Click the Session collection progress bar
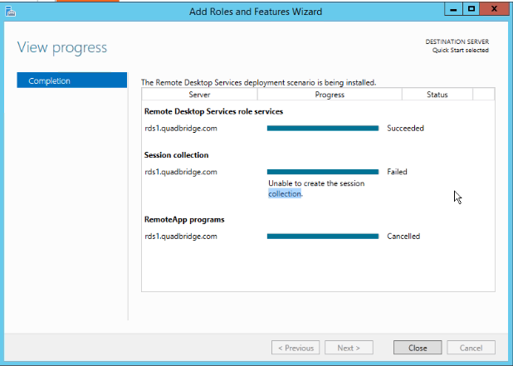 (323, 172)
